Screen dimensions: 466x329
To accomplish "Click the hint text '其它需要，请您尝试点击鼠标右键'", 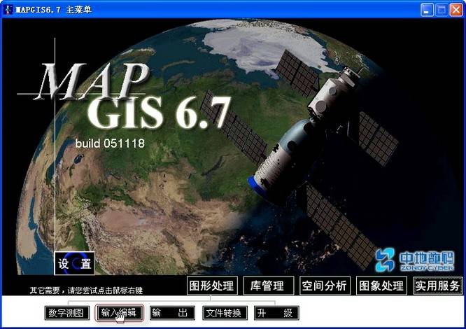I will pyautogui.click(x=86, y=290).
